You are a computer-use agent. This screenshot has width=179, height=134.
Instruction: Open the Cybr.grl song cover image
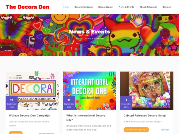(x=147, y=91)
